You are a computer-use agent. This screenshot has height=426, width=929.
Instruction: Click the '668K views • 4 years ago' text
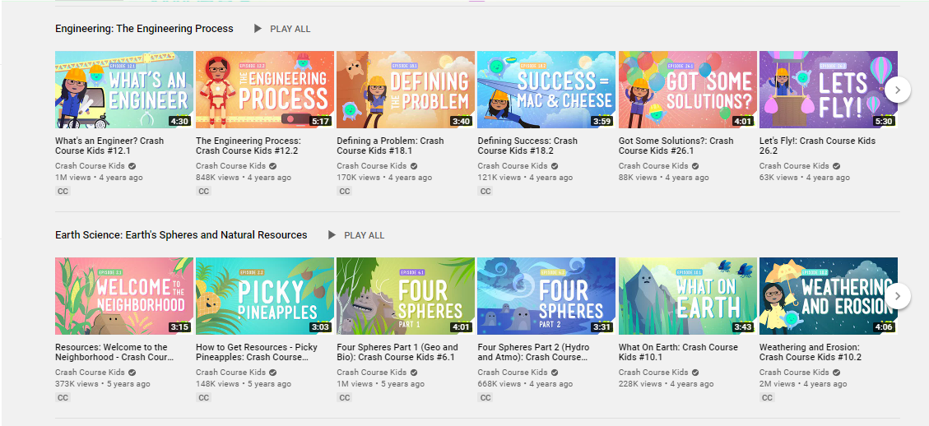pyautogui.click(x=525, y=383)
